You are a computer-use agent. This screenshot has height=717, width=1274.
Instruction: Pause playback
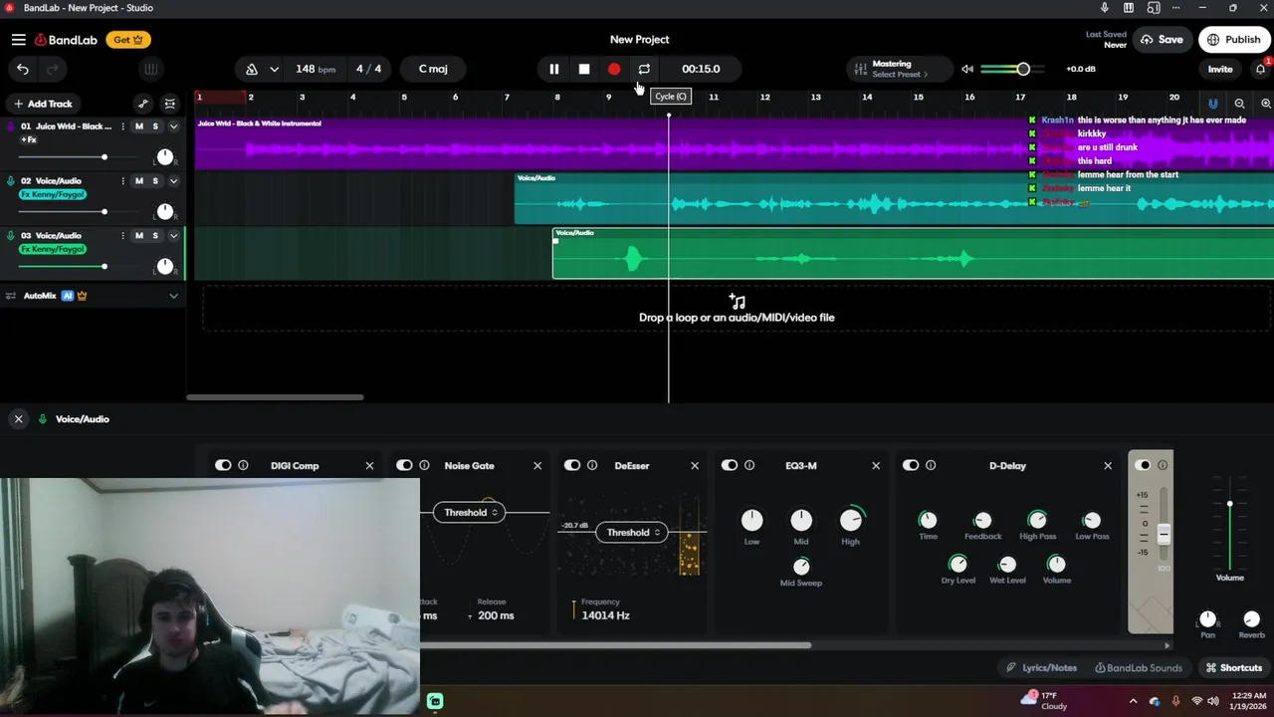(554, 69)
